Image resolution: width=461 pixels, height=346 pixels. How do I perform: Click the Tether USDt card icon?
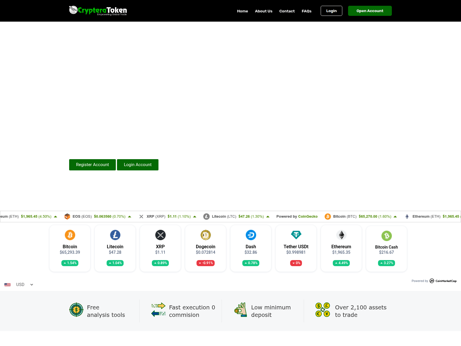(296, 235)
